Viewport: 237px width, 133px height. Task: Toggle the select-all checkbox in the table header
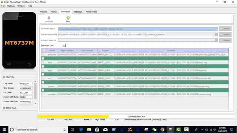tap(44, 51)
